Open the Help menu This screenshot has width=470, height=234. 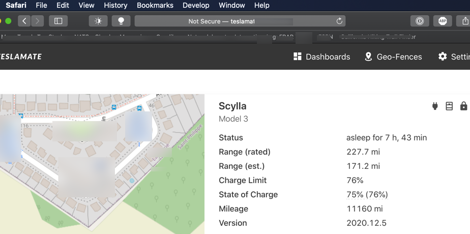(261, 6)
